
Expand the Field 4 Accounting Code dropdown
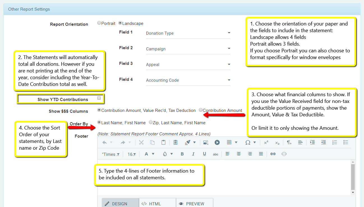pos(188,80)
